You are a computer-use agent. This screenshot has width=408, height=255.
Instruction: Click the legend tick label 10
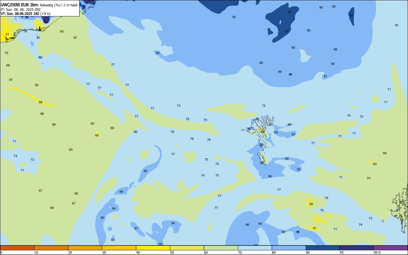[x=36, y=252]
